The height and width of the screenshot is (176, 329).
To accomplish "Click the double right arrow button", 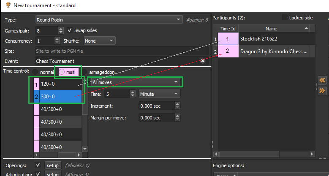I will [322, 91].
